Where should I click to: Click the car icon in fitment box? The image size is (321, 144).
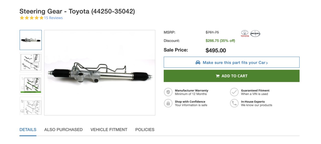coord(198,63)
